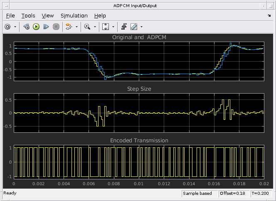Expand the measurements dropdown arrow
The image size is (276, 201).
(141, 27)
